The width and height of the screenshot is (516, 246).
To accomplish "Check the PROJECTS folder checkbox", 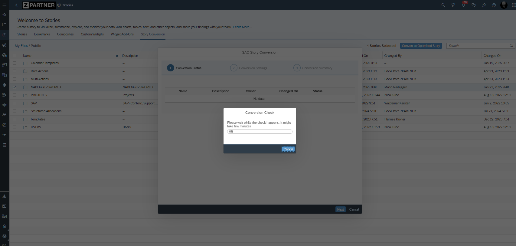I will [15, 95].
